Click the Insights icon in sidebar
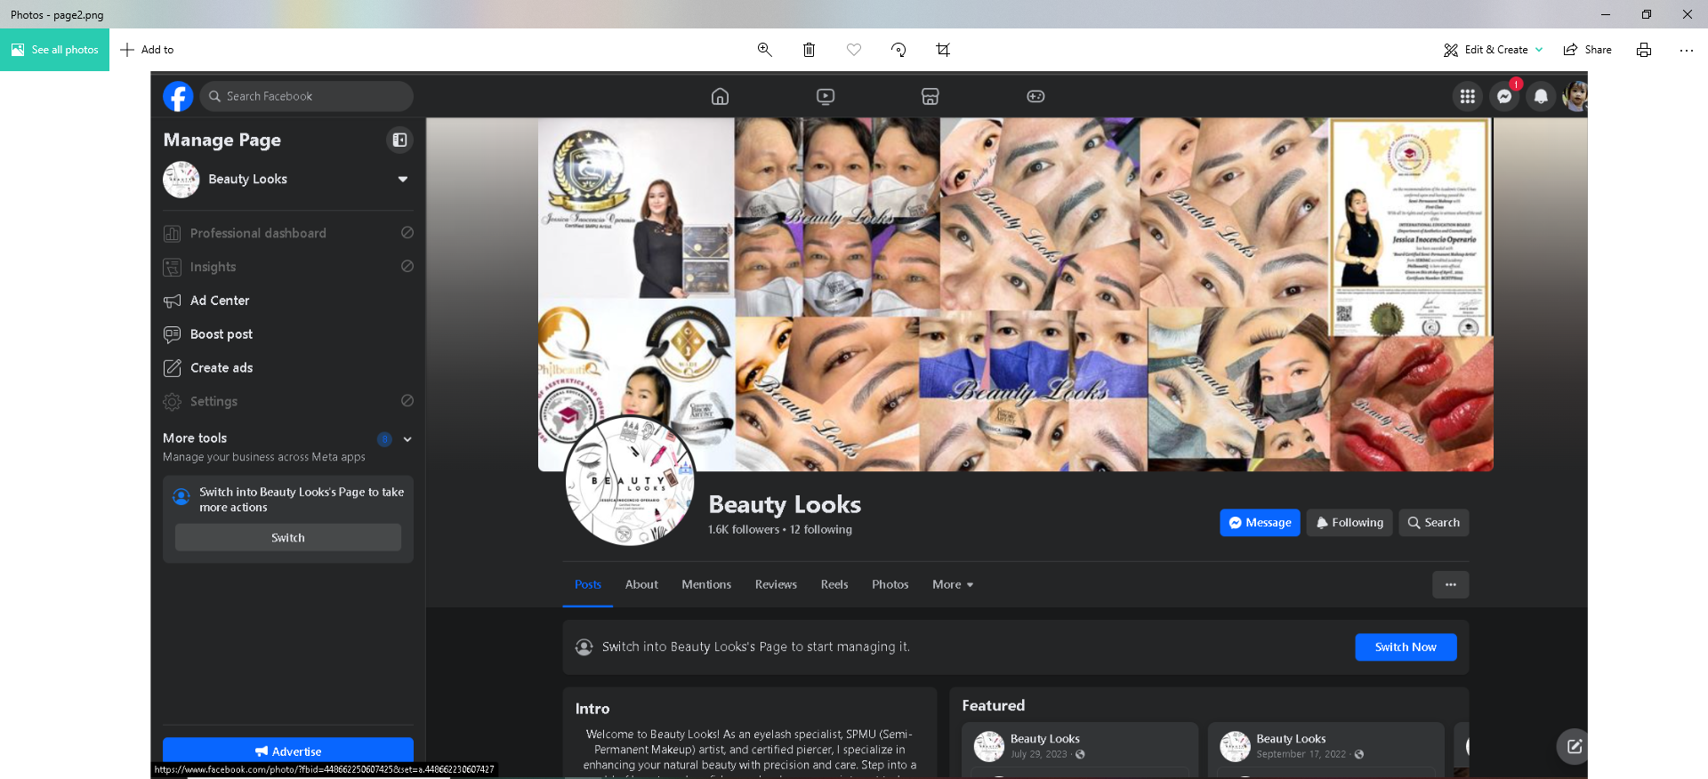 click(173, 267)
